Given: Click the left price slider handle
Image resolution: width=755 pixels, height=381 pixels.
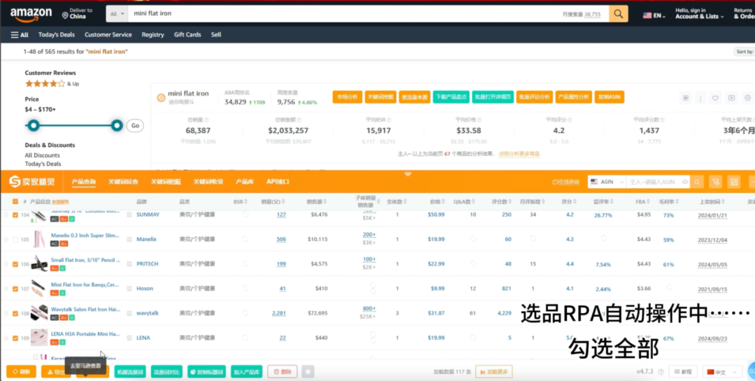Looking at the screenshot, I should pos(34,126).
